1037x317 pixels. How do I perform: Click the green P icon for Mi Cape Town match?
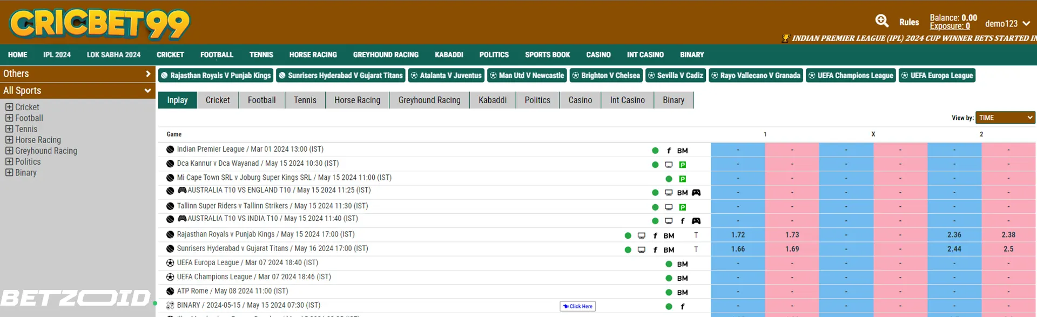click(683, 179)
